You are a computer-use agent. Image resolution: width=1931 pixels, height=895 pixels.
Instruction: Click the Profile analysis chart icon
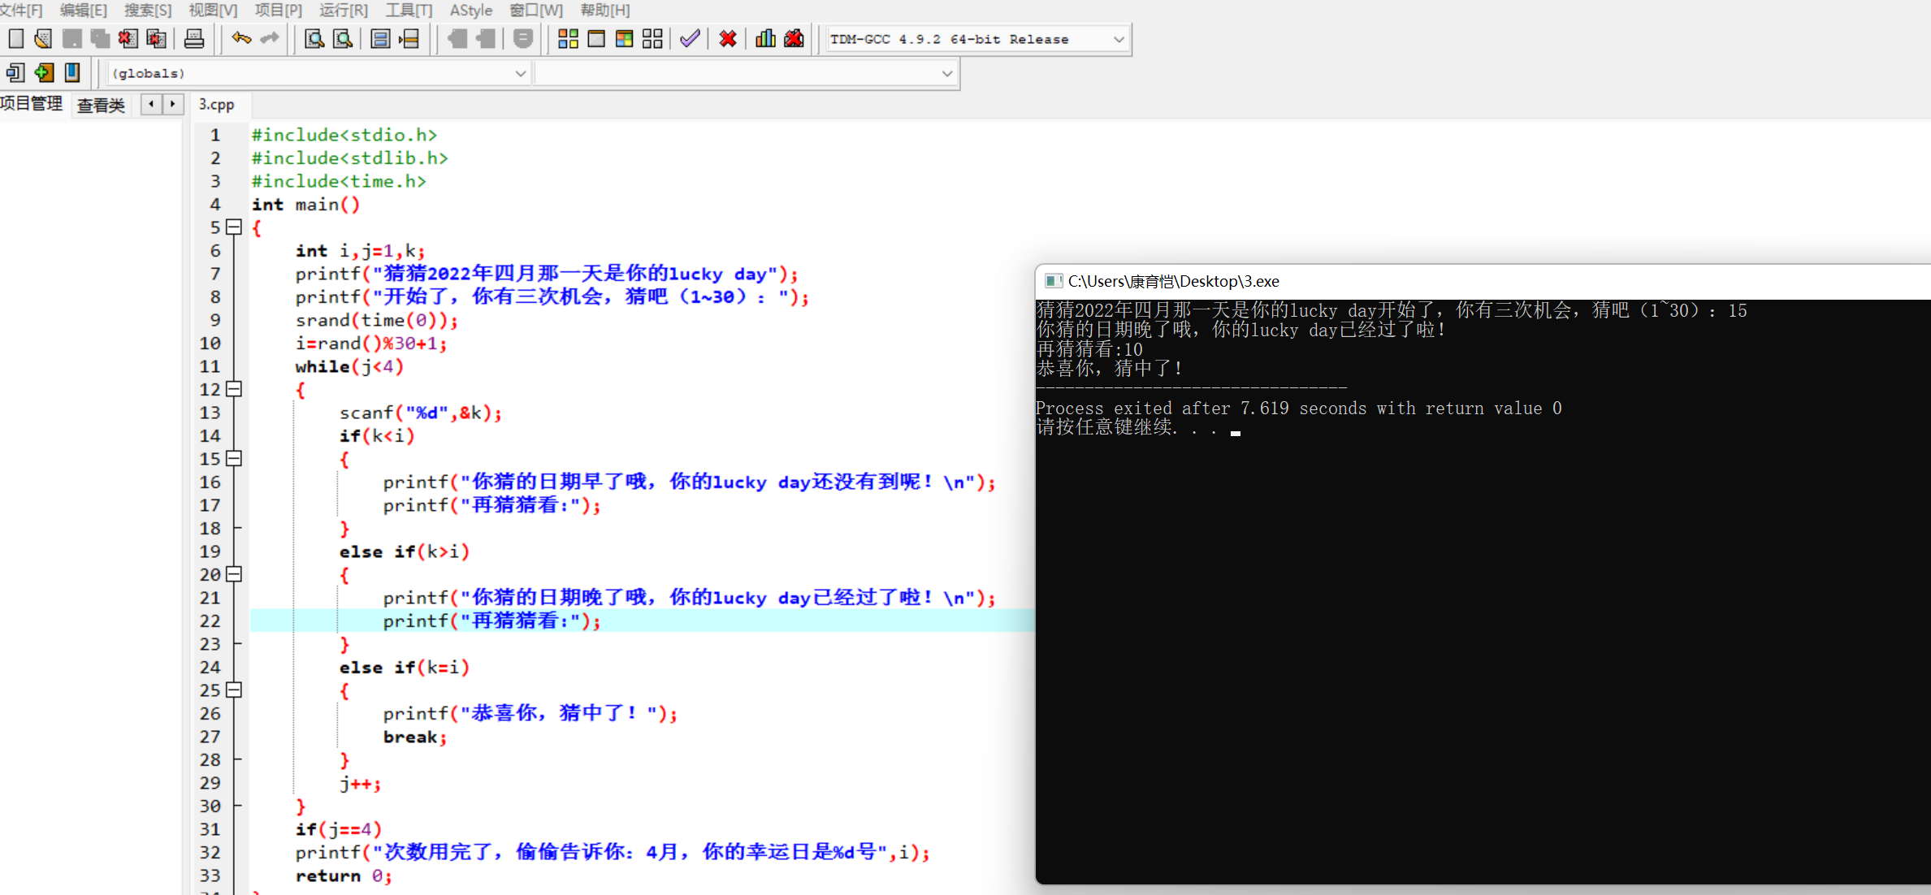[x=765, y=38]
